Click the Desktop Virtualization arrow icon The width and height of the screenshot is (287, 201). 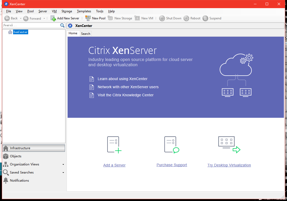pos(229,145)
